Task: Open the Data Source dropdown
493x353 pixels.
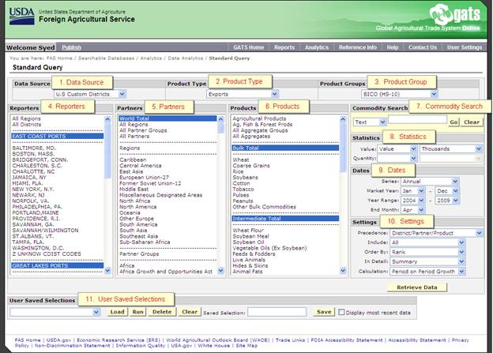Action: [x=90, y=94]
